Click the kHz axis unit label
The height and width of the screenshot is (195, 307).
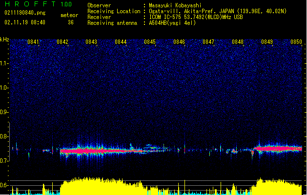pos(4,39)
